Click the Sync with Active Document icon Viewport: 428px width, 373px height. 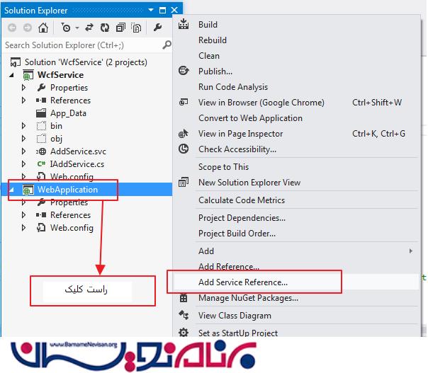90,28
